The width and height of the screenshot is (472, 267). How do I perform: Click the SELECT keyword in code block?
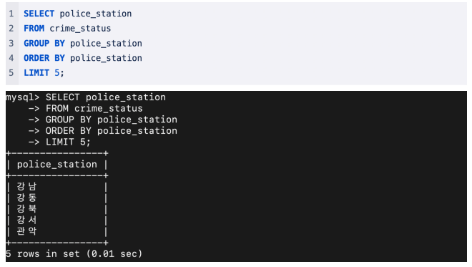39,14
